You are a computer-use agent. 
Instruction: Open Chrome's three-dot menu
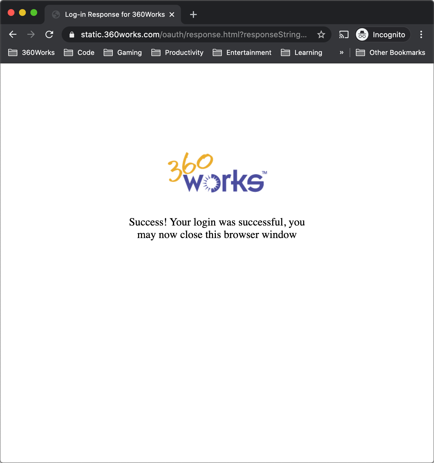[421, 34]
